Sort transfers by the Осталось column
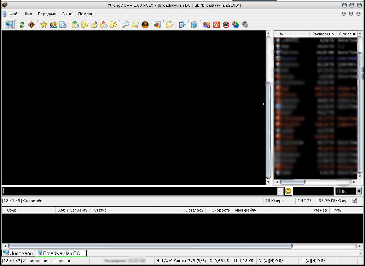 coord(192,210)
